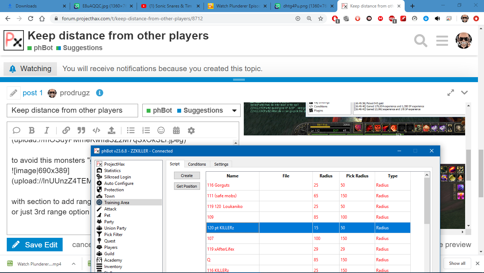Click the topic title input field
The height and width of the screenshot is (273, 484).
[x=72, y=111]
